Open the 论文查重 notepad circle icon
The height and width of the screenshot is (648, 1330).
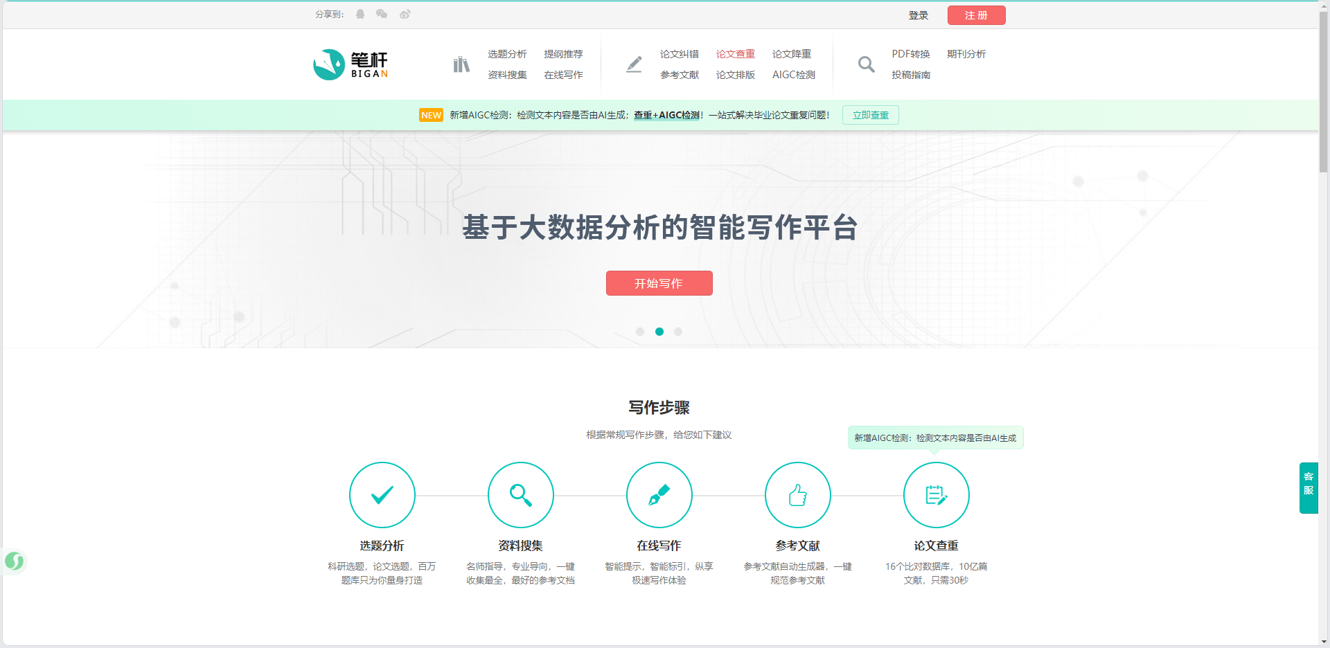(937, 495)
